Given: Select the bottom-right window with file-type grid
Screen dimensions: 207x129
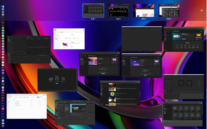Looking at the screenshot, I should [x=182, y=114].
